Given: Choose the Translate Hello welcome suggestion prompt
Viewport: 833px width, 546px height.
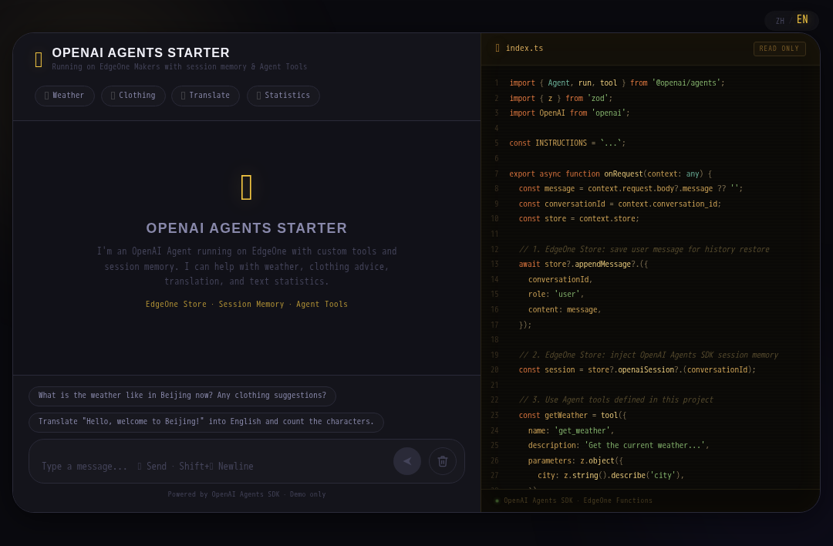Looking at the screenshot, I should point(206,422).
